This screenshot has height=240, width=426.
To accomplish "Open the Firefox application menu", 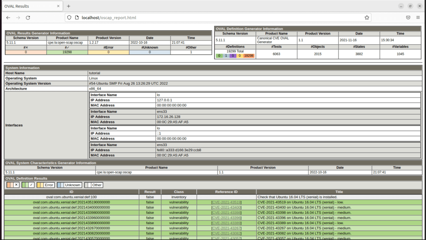I will click(418, 17).
